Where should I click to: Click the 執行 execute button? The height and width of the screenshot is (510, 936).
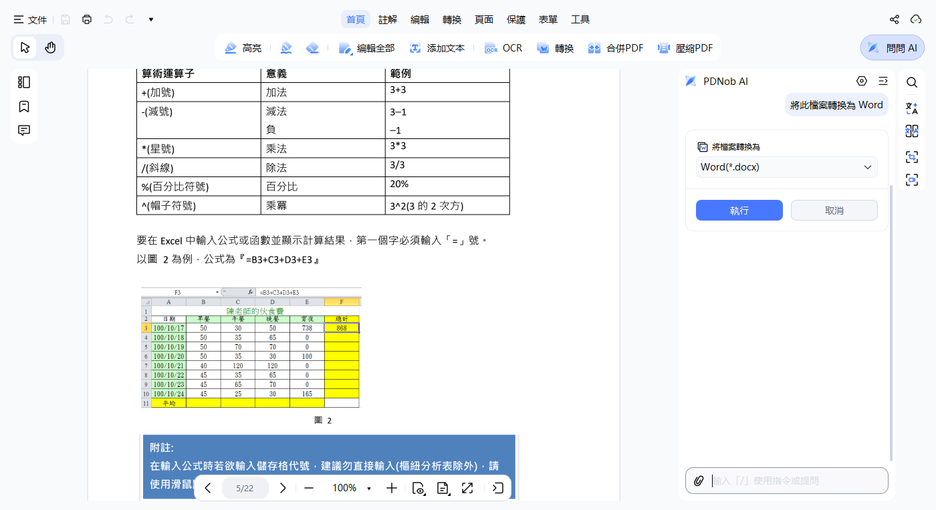click(x=739, y=210)
